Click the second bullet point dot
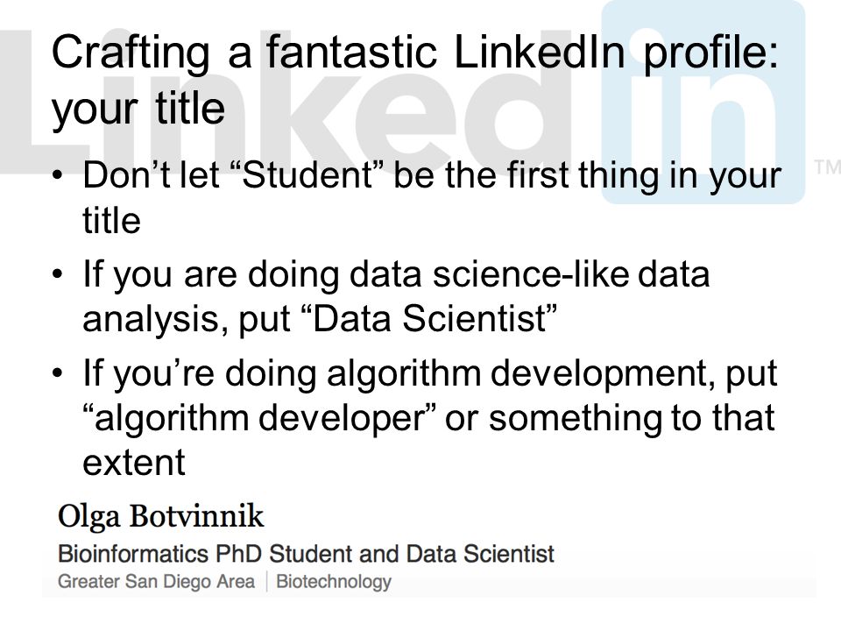 tap(58, 274)
